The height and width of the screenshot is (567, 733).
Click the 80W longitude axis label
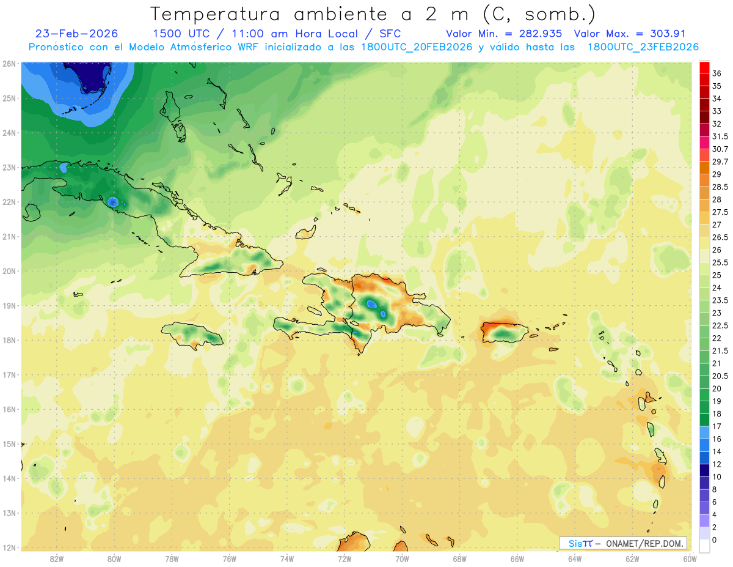pos(114,558)
